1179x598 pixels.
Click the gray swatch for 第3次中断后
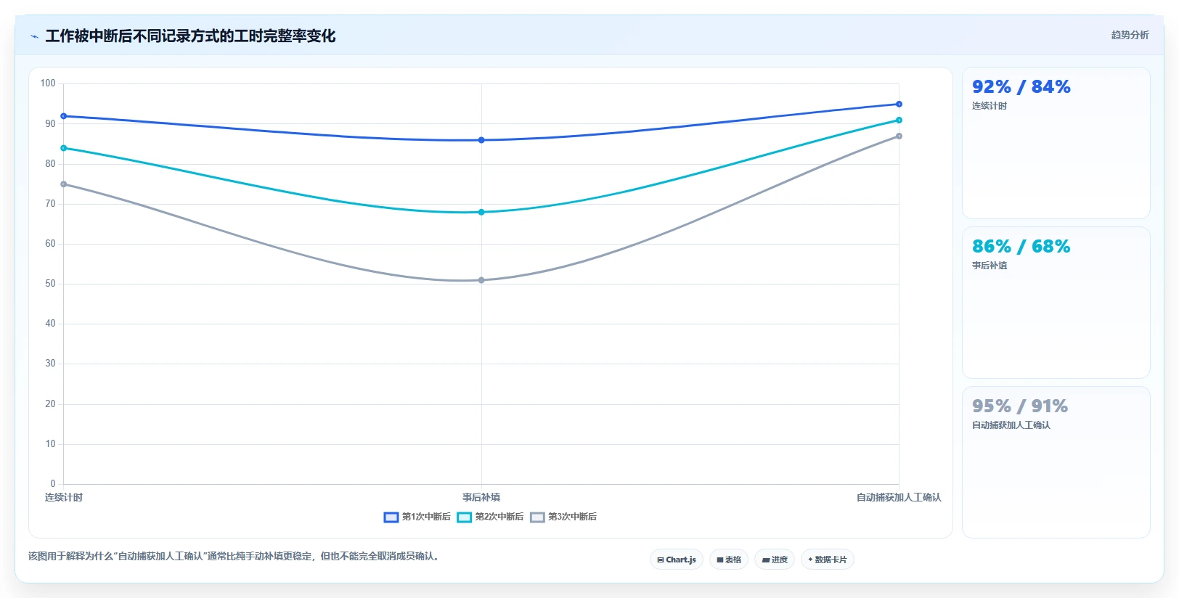click(x=537, y=517)
